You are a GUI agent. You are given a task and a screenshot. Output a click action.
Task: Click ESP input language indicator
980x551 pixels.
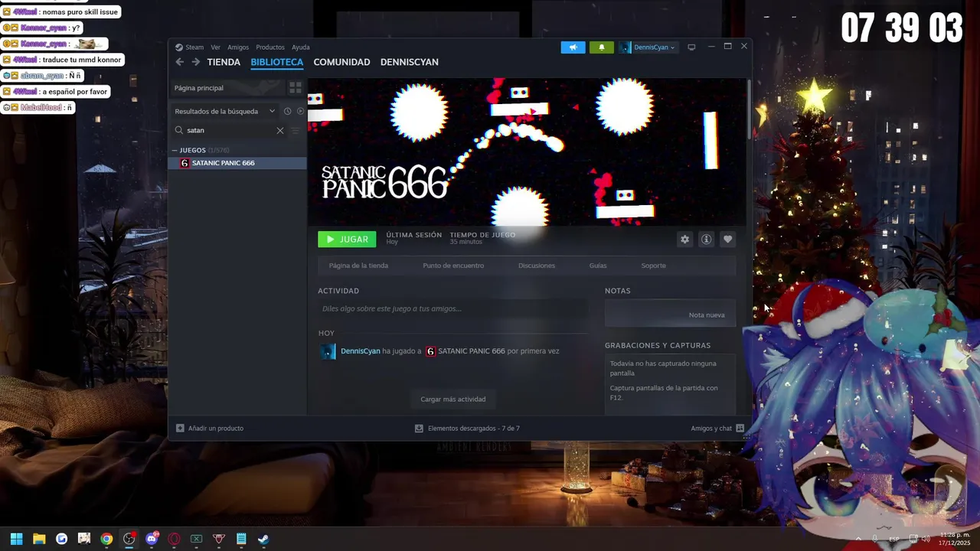[x=894, y=539]
